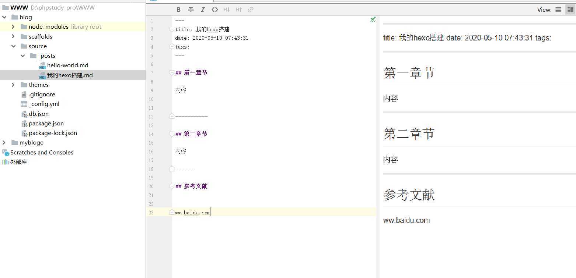
Task: Click the hello-world.md markdown file icon
Action: pos(42,65)
